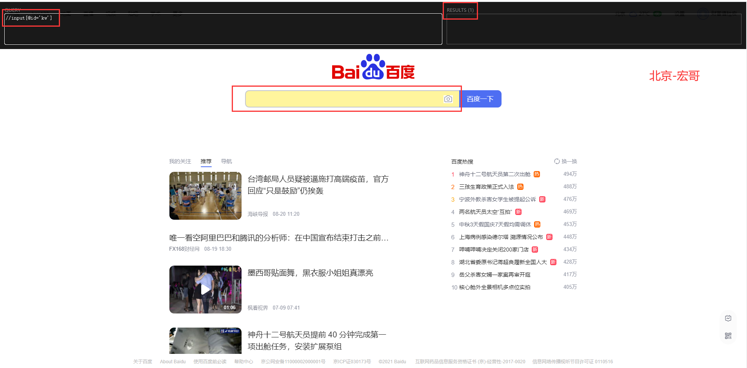This screenshot has width=747, height=368.
Task: Open the About Baidu footer link
Action: (x=173, y=362)
